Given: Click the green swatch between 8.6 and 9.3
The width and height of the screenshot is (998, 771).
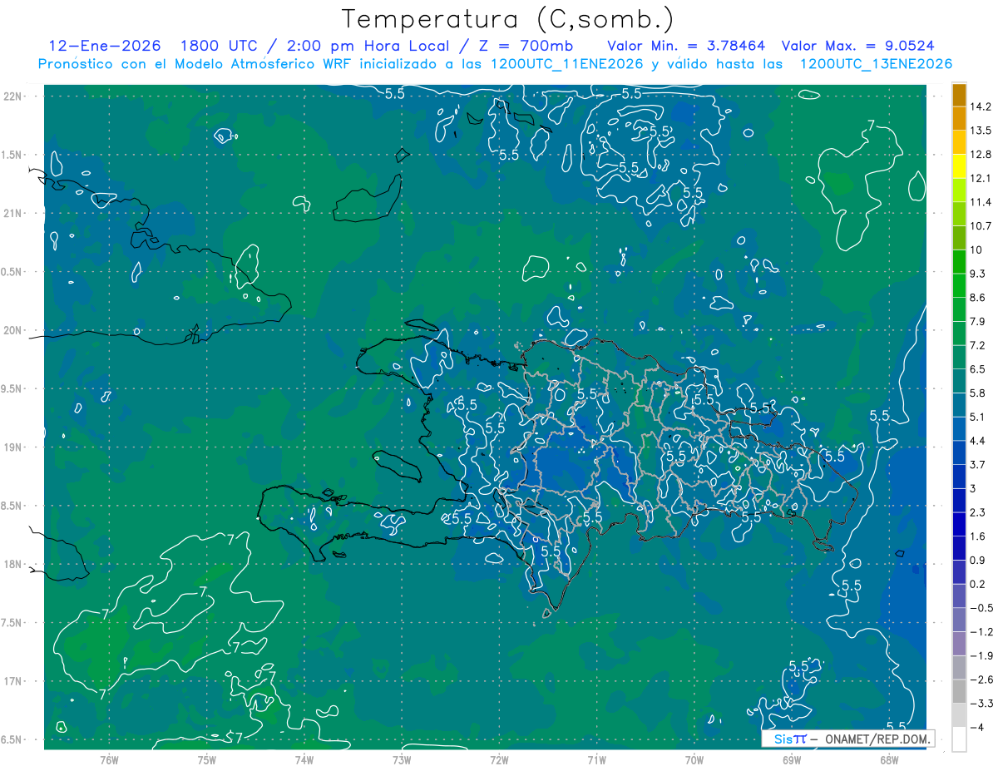Looking at the screenshot, I should 959,286.
